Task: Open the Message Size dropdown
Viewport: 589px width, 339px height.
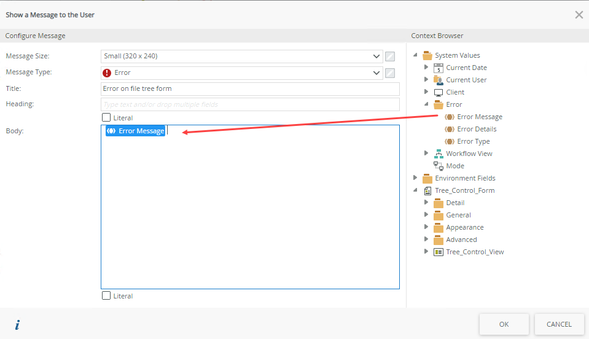Action: pos(242,56)
